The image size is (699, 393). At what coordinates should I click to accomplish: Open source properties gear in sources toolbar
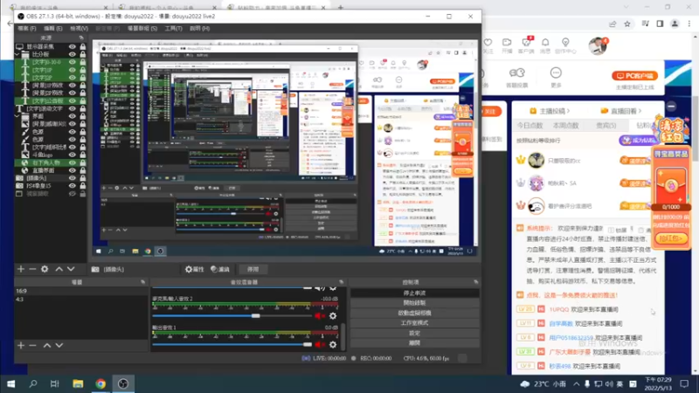click(x=45, y=269)
